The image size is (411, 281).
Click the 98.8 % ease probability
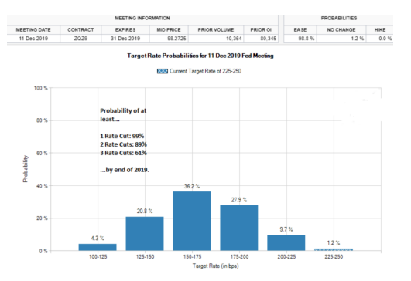point(307,39)
